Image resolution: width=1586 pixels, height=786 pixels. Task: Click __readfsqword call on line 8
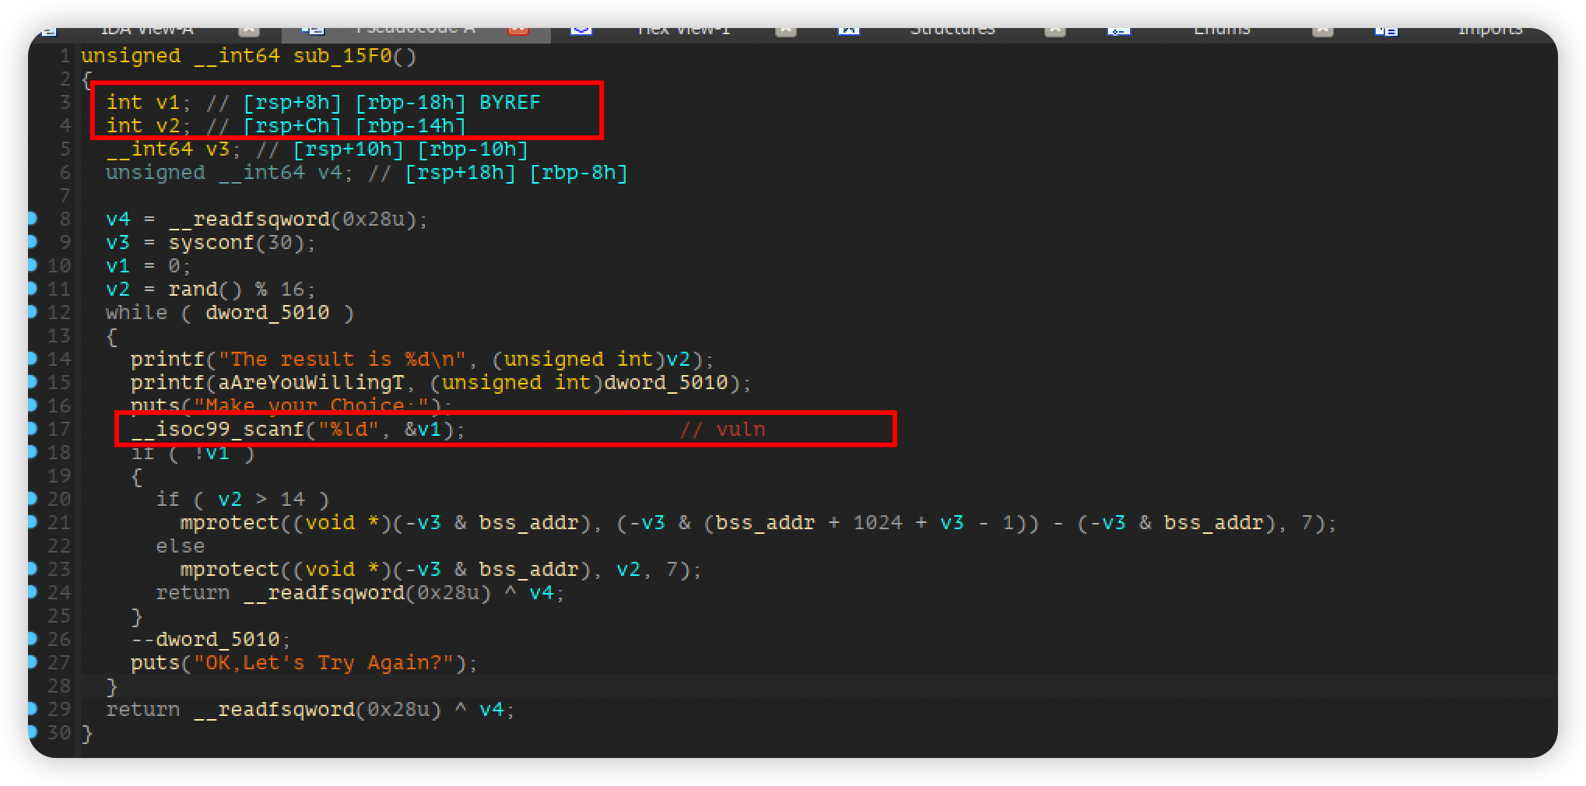click(x=249, y=219)
